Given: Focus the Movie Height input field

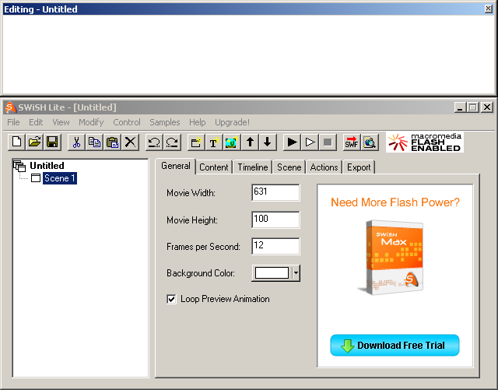Looking at the screenshot, I should 275,220.
